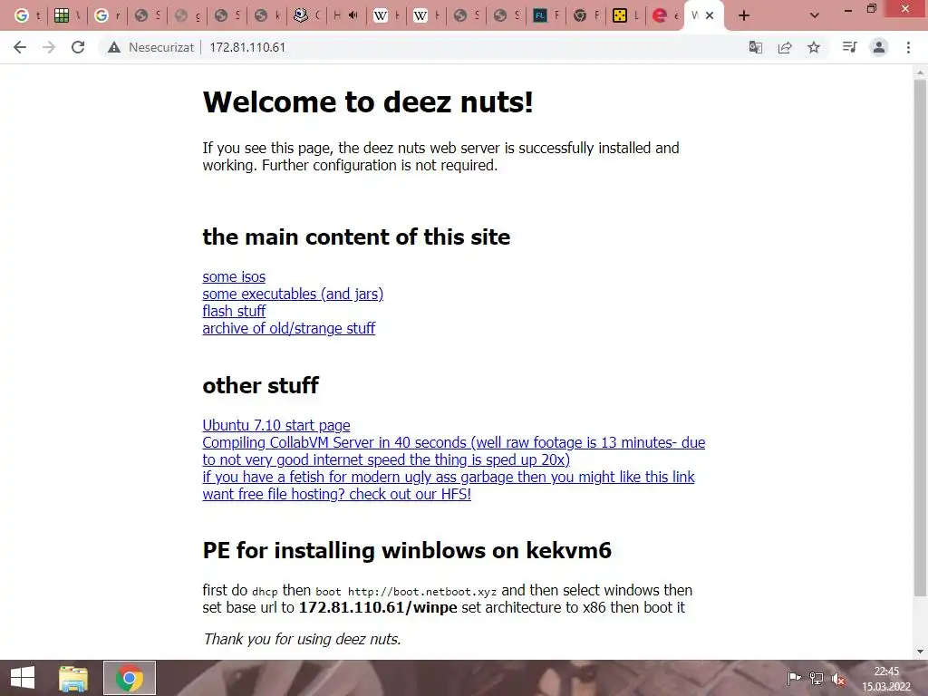Click the modern ugly ass garbage link
Viewport: 928px width, 696px height.
tap(449, 477)
